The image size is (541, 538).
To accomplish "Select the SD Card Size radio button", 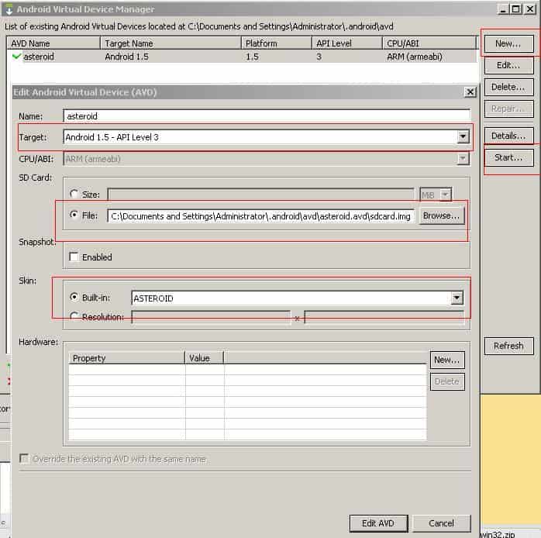I will (x=74, y=195).
